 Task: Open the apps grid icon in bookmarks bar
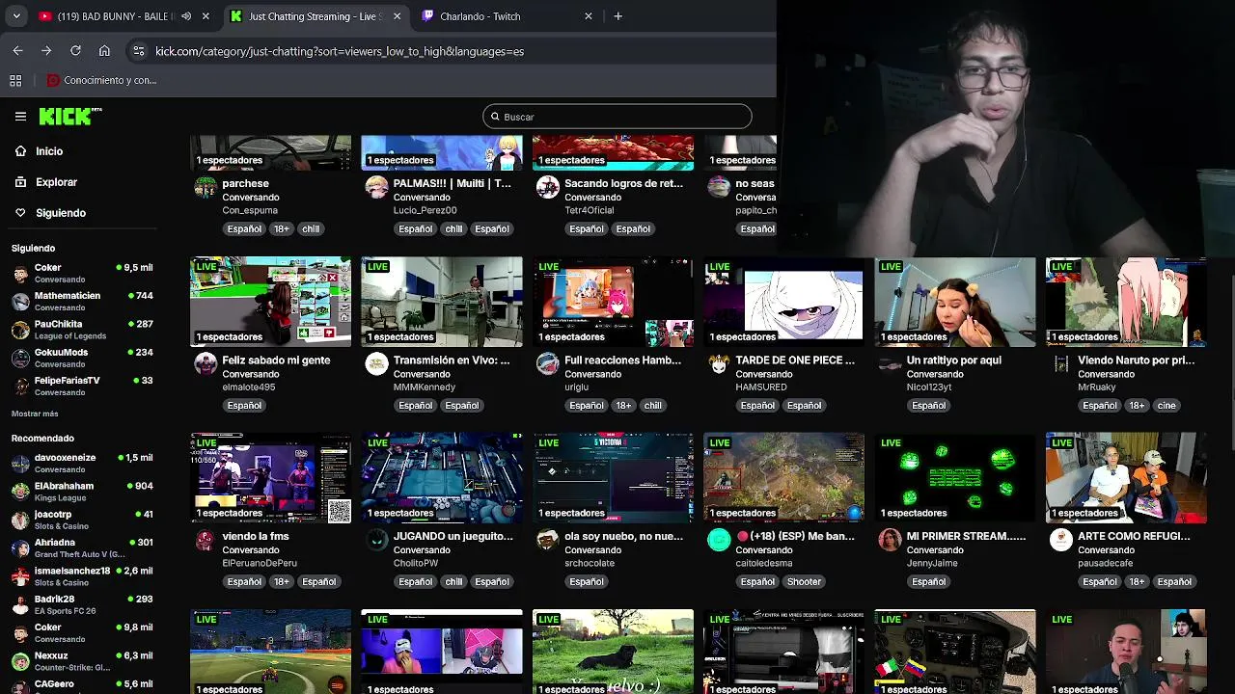point(15,80)
